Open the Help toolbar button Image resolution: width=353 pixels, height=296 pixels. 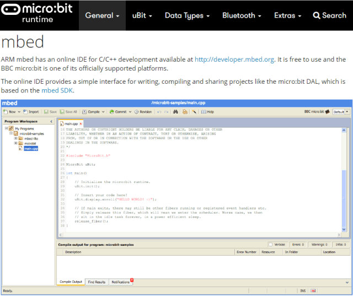coord(207,111)
